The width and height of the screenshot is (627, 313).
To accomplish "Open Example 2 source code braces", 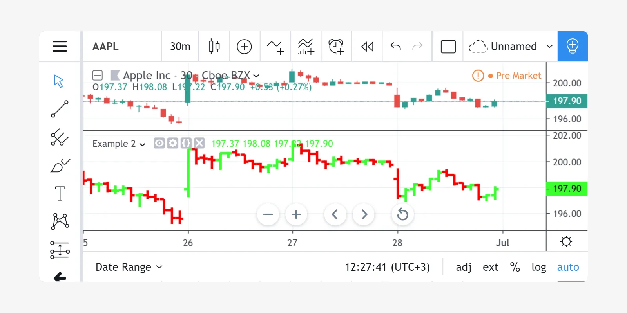I will point(186,143).
